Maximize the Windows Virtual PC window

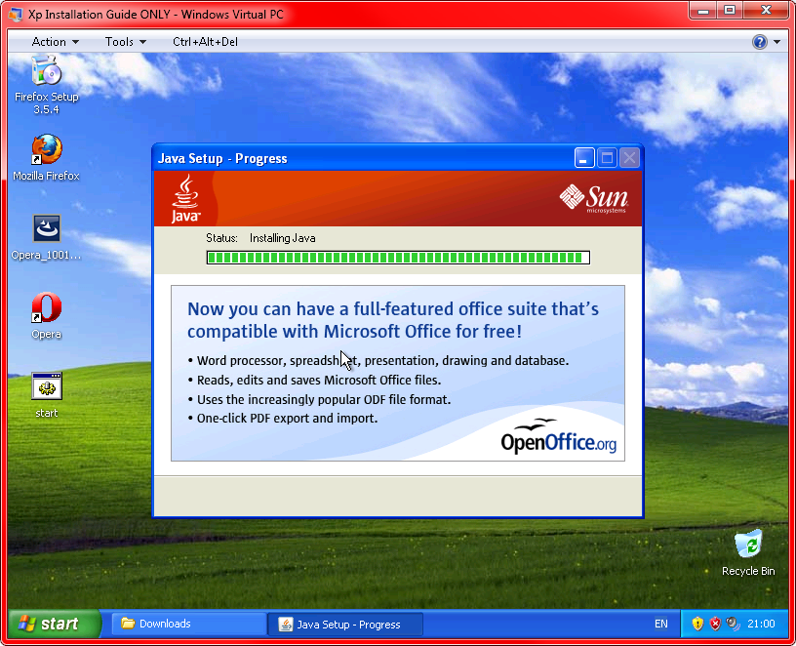pos(730,10)
